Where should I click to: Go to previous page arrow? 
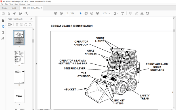point(56,13)
